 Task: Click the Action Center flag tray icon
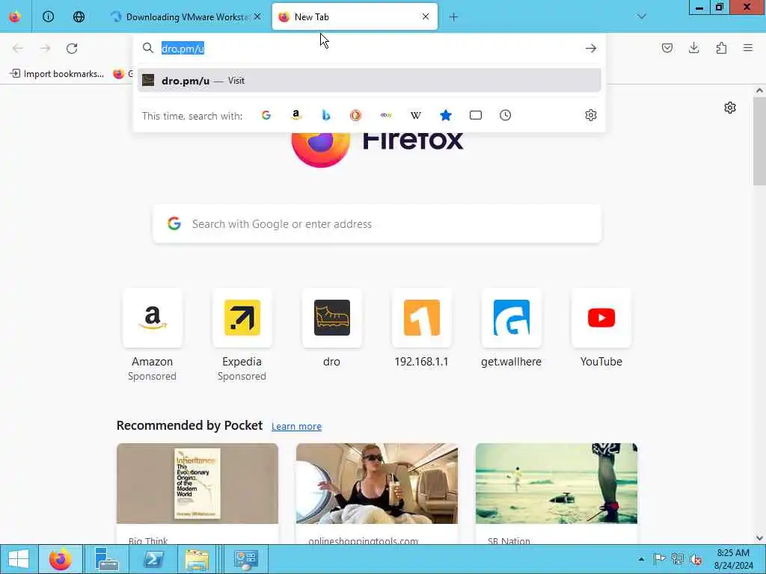tap(660, 559)
